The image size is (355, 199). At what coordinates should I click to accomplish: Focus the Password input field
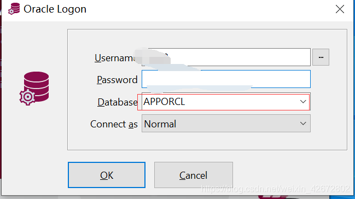tap(226, 79)
